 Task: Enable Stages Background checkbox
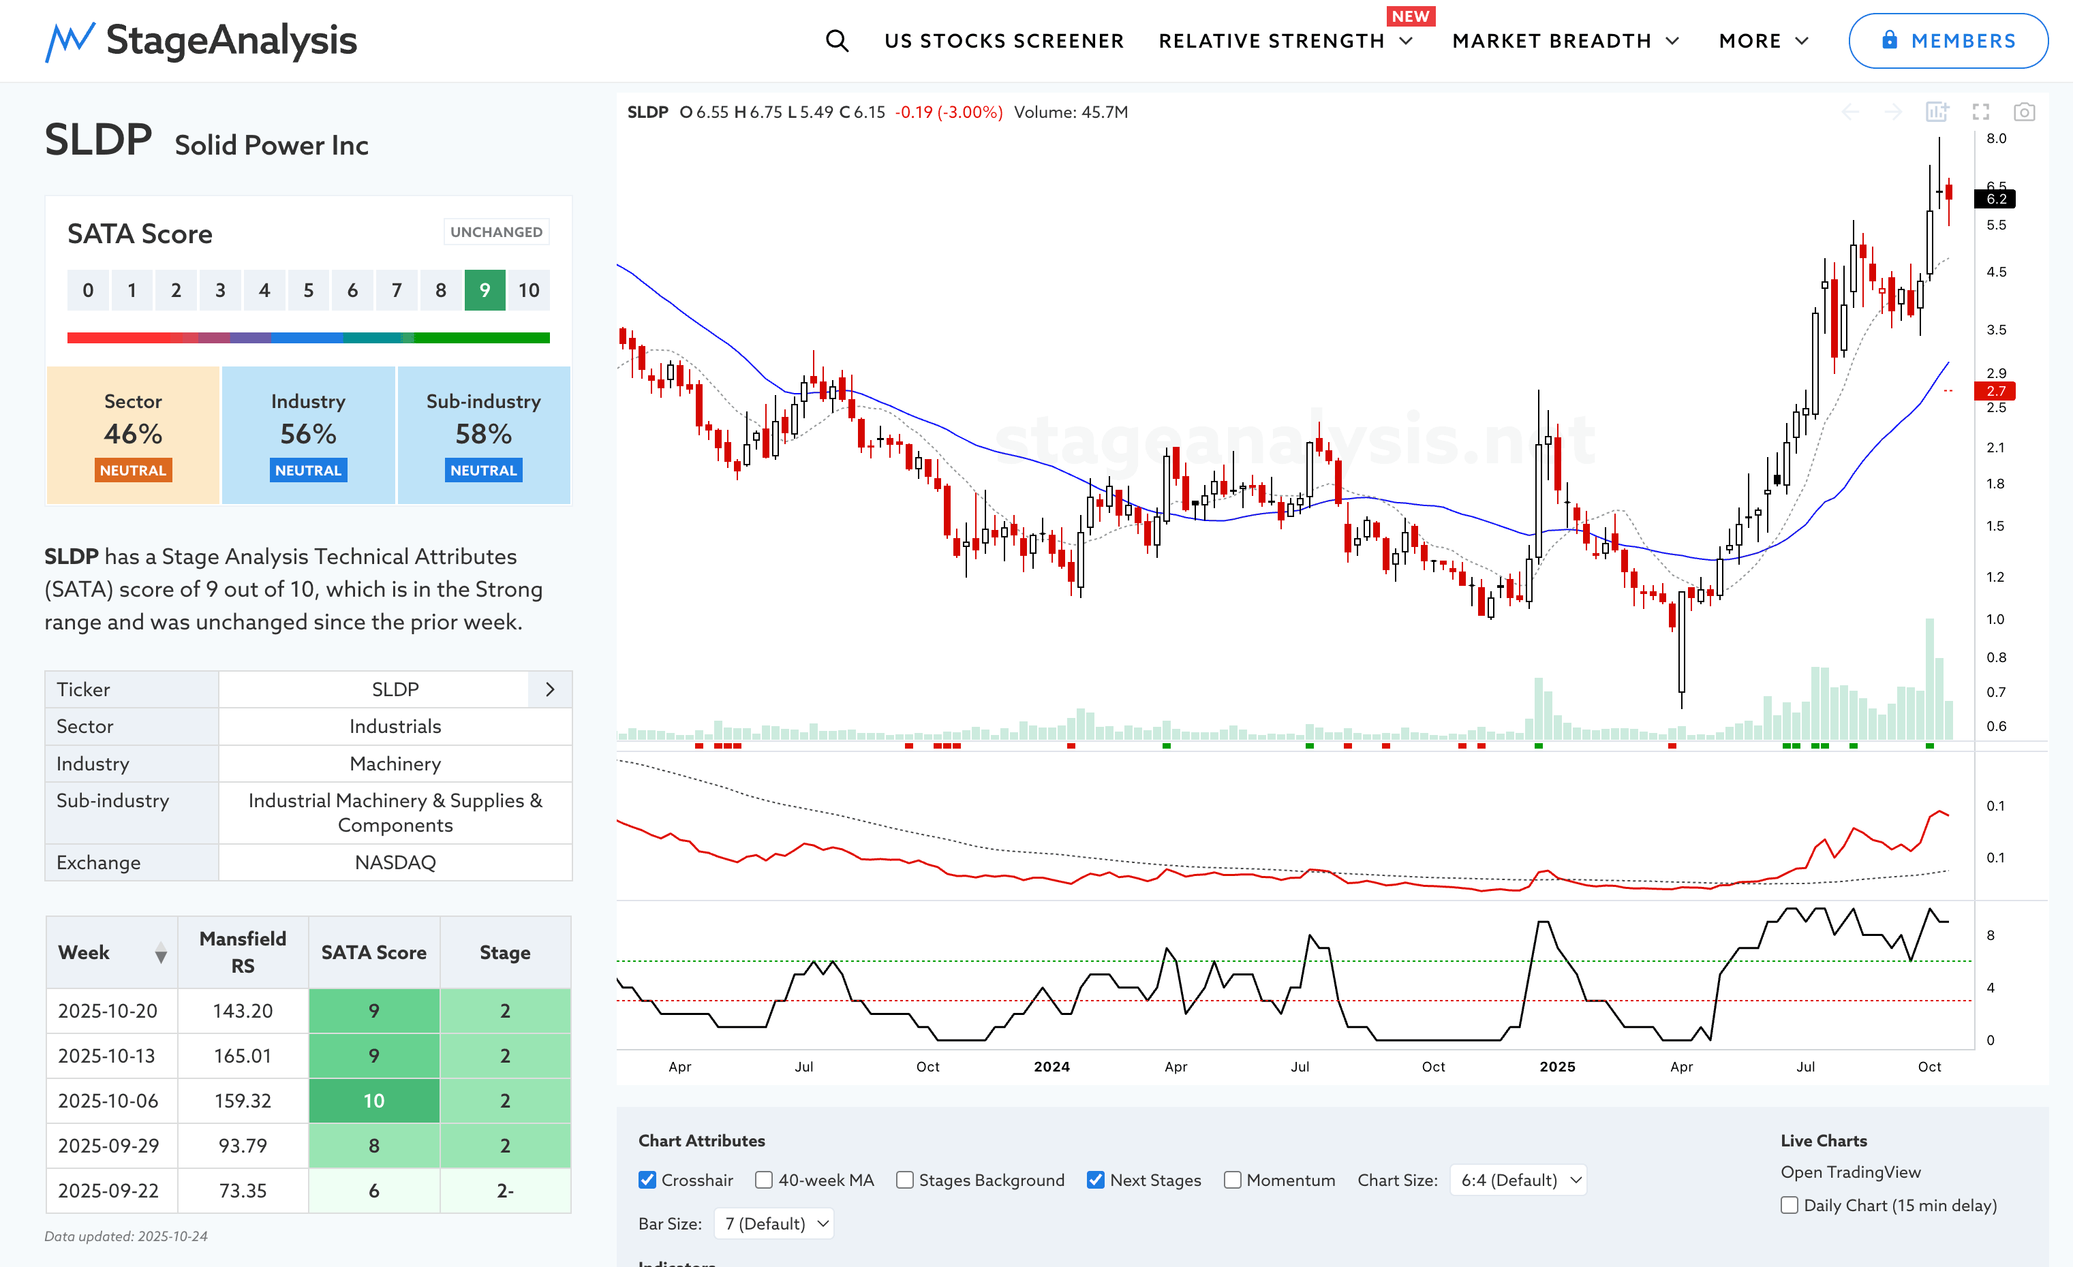pyautogui.click(x=904, y=1180)
